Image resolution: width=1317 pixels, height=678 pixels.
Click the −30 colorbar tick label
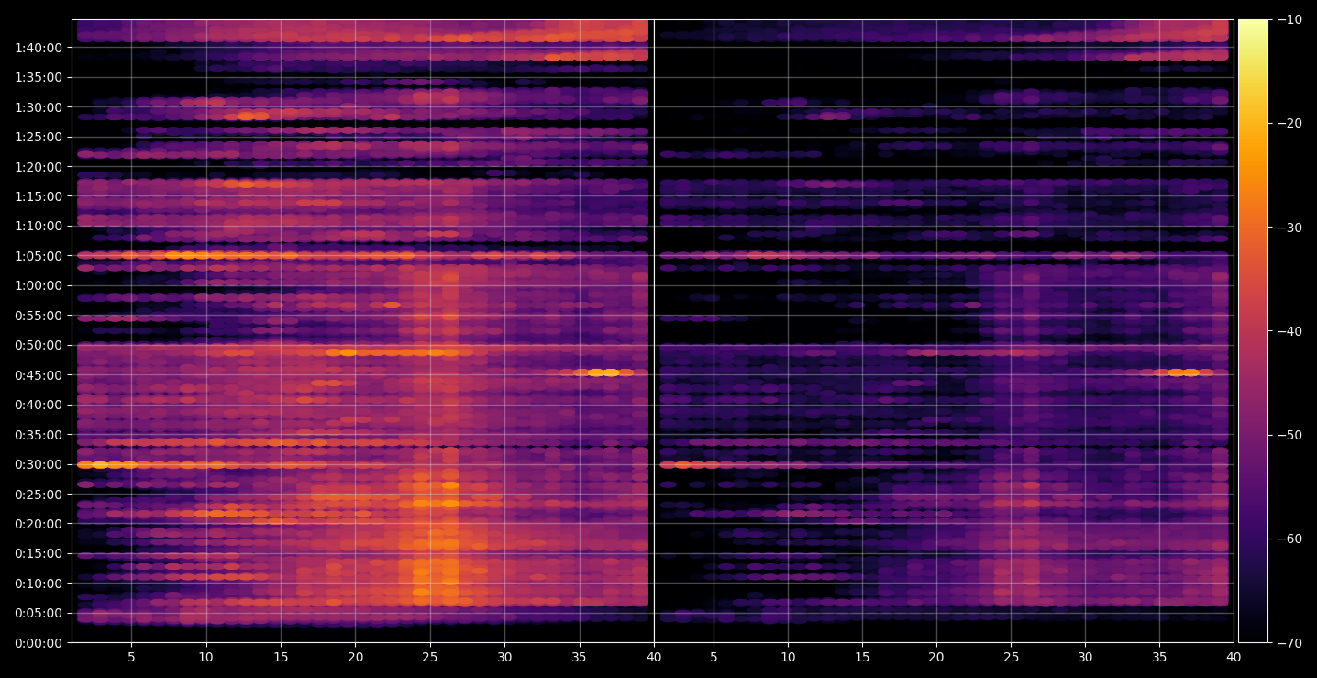tap(1290, 228)
